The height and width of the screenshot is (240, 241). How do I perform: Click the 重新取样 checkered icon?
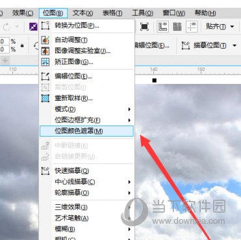pos(45,98)
